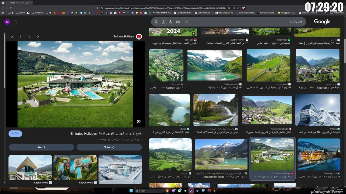Open the waterfall river image result
The image size is (346, 194).
[216, 110]
